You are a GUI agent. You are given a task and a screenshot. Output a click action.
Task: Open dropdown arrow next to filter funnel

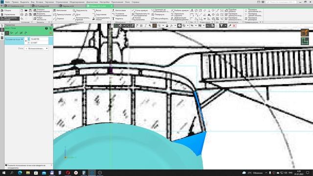(x=225, y=25)
